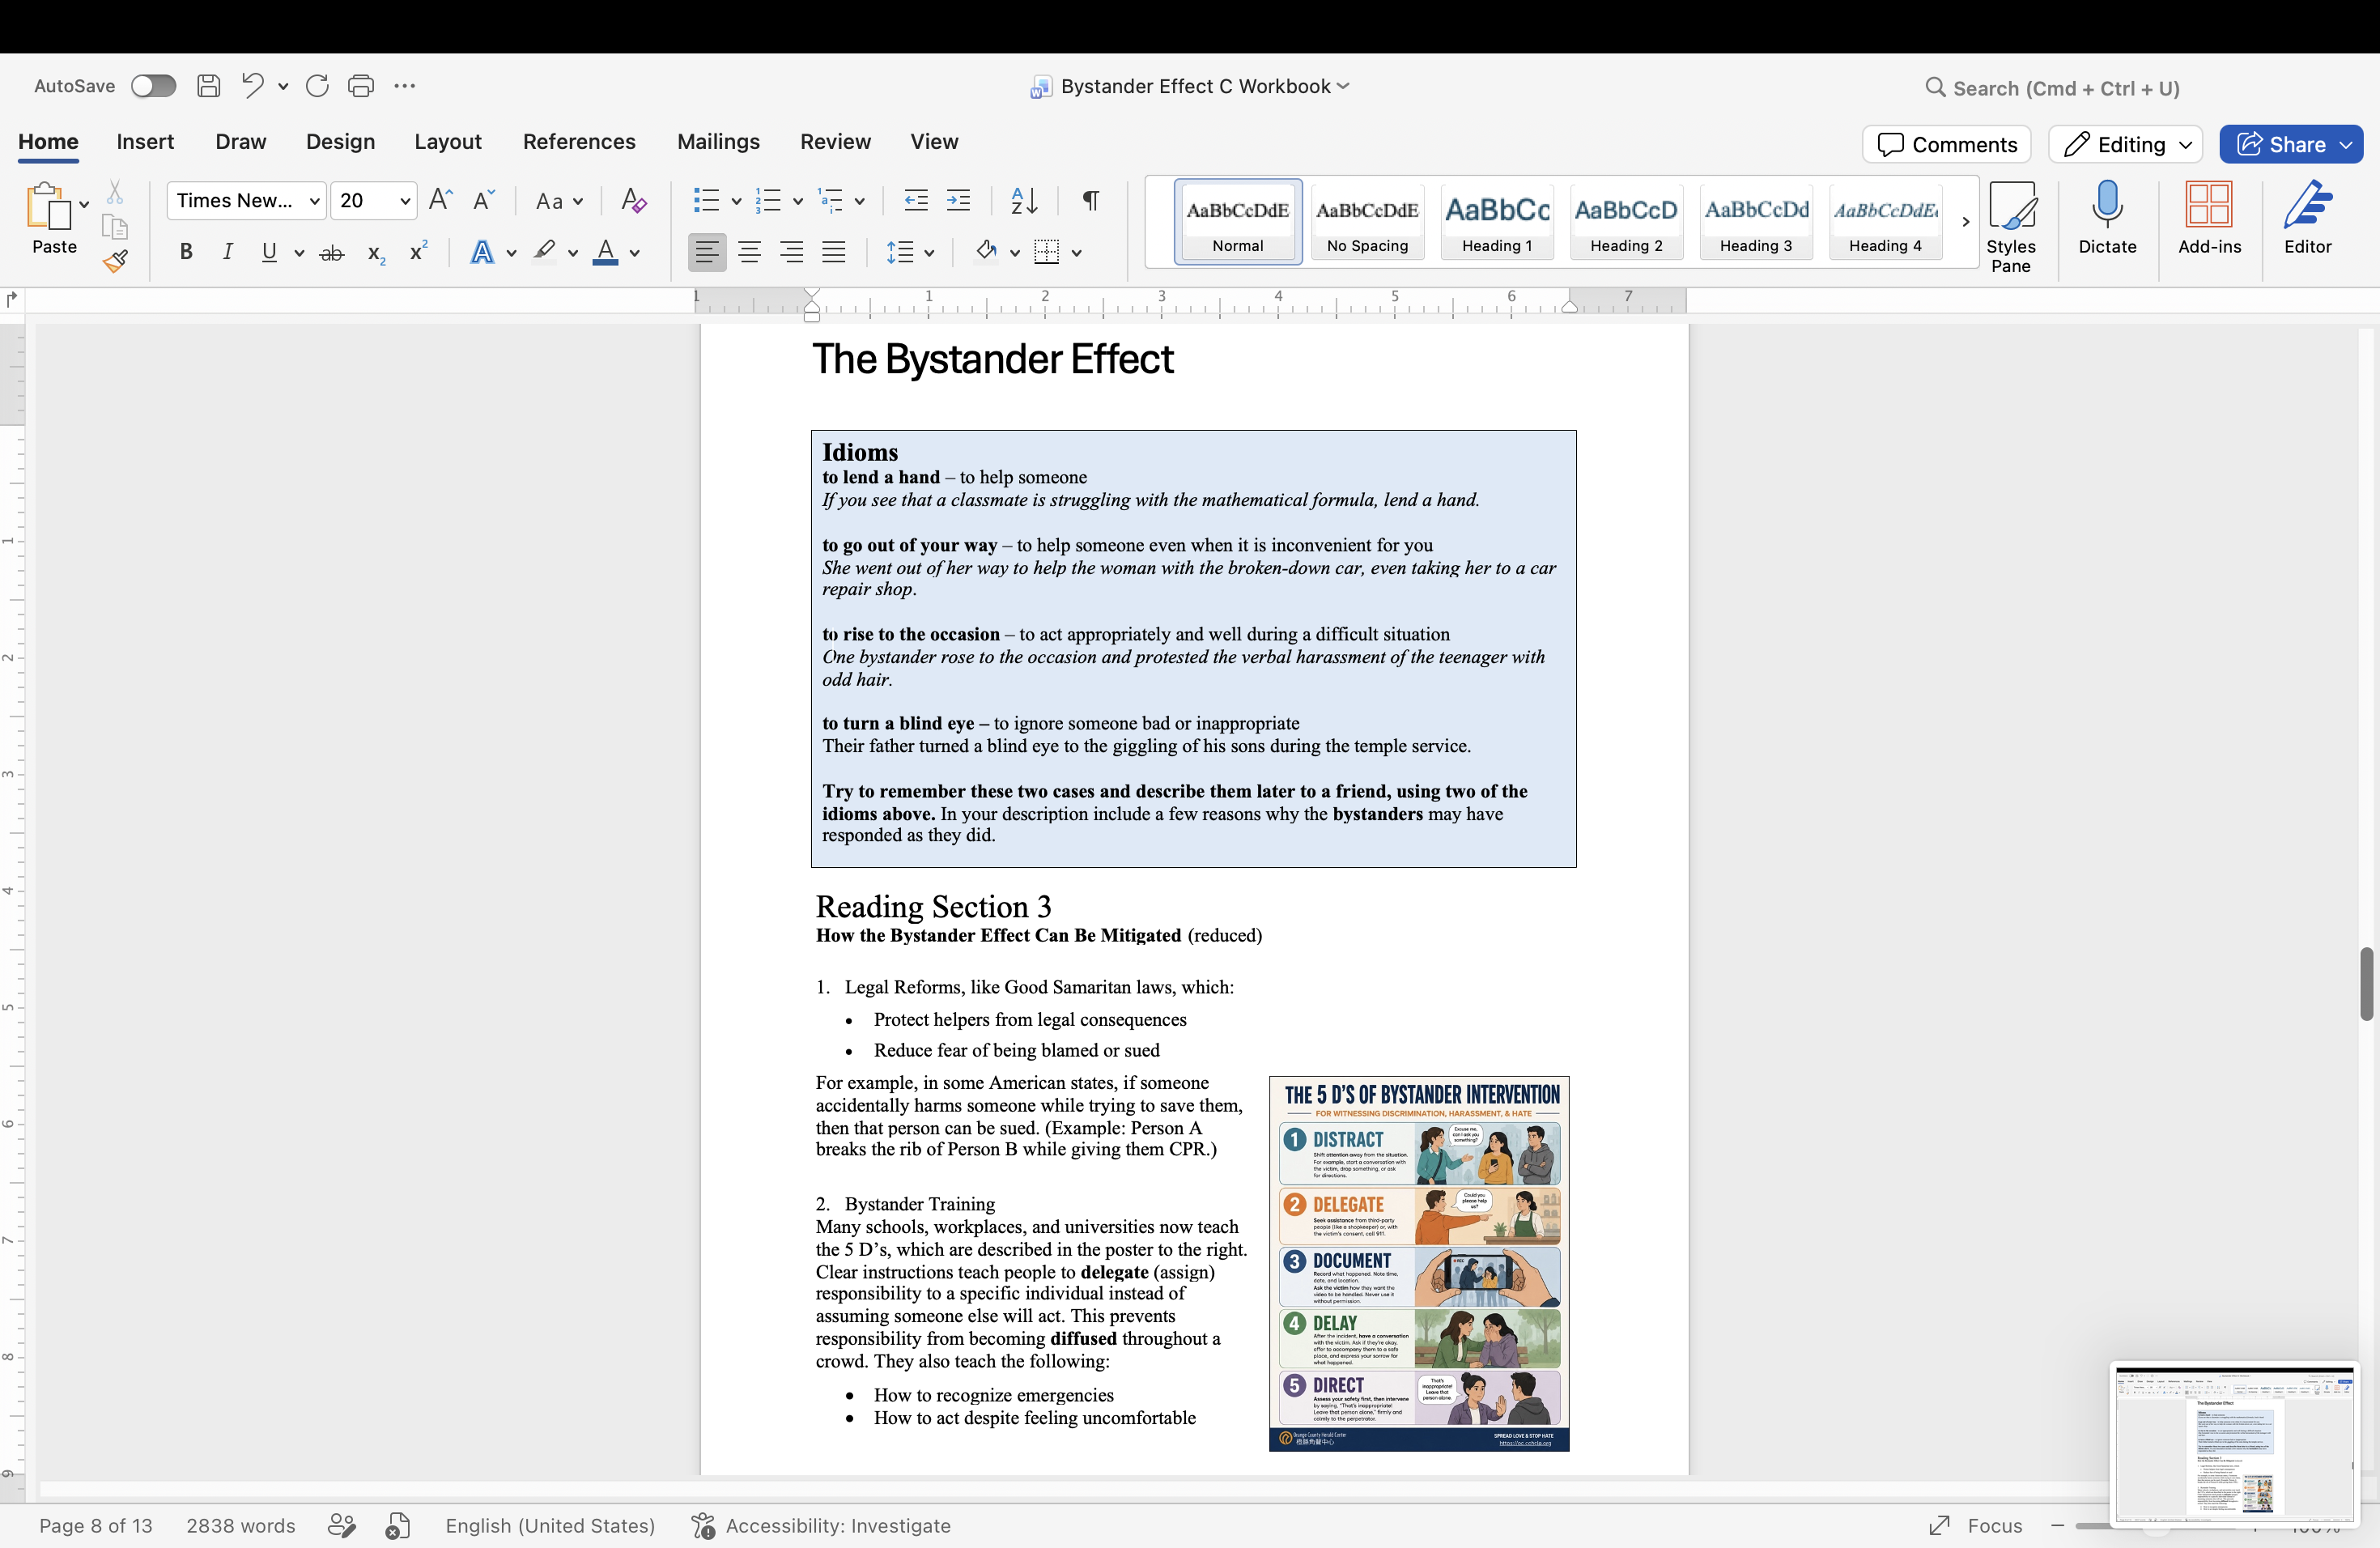Toggle show paragraph marks pilcrow
This screenshot has width=2380, height=1548.
1091,200
